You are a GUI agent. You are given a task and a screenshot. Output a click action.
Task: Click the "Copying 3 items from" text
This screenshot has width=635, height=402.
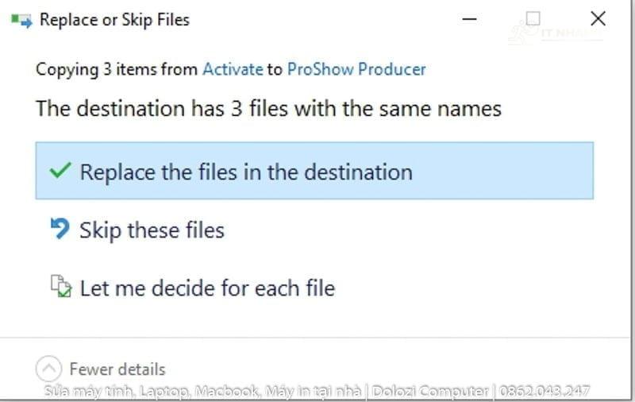pos(117,69)
